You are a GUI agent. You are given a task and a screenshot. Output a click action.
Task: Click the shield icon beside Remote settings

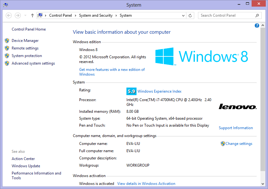[7, 48]
